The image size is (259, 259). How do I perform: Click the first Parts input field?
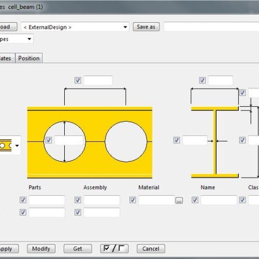pyautogui.click(x=47, y=200)
